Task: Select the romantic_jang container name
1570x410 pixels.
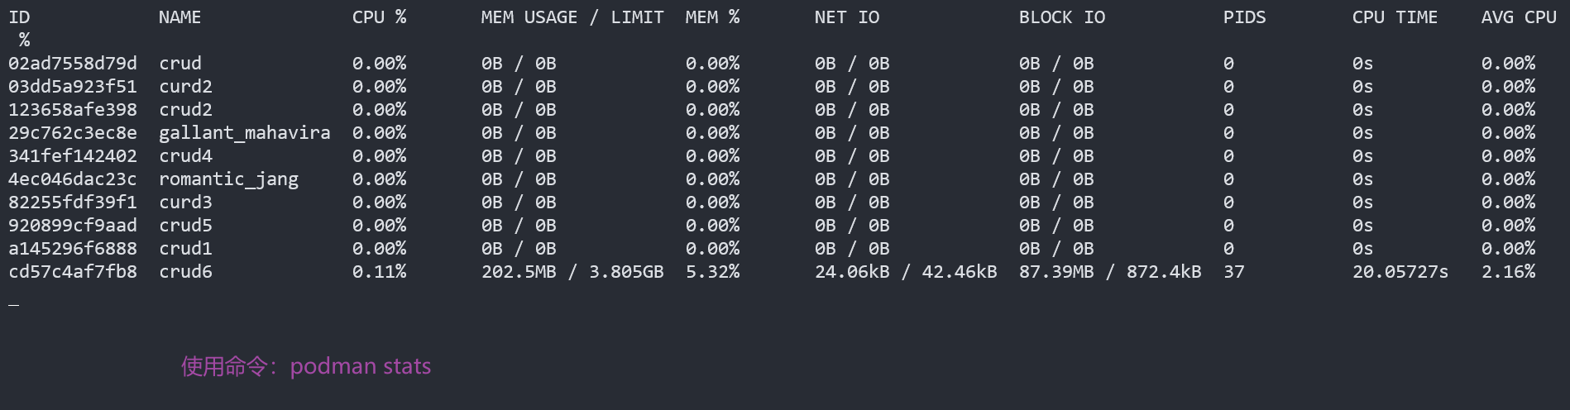Action: (x=228, y=179)
